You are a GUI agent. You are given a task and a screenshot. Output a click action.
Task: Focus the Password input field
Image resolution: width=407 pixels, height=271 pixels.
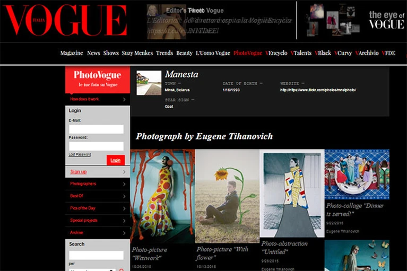[x=96, y=146]
